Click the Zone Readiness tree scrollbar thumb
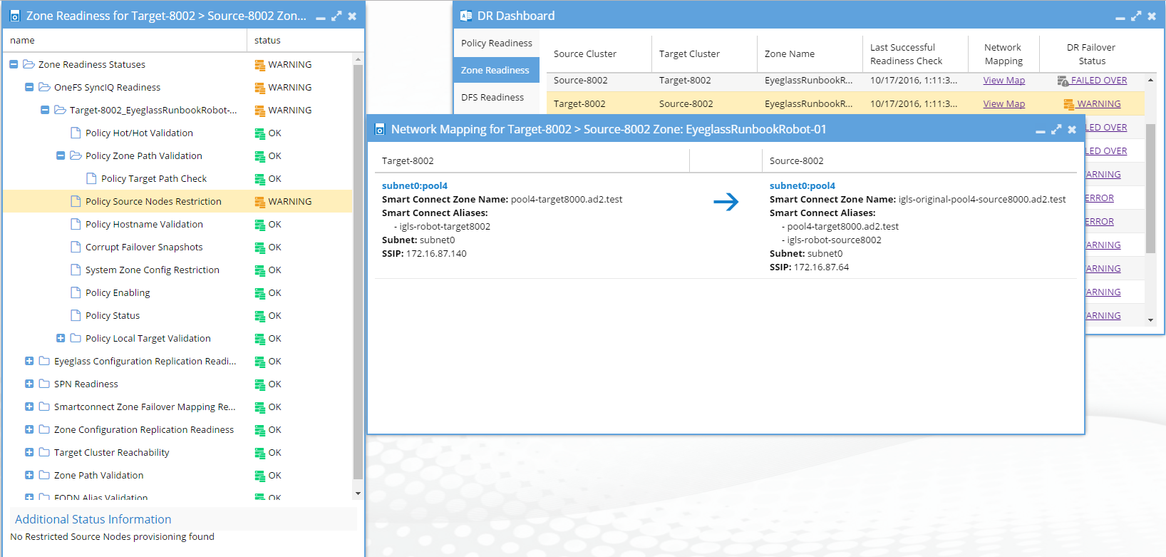This screenshot has width=1166, height=557. [358, 272]
